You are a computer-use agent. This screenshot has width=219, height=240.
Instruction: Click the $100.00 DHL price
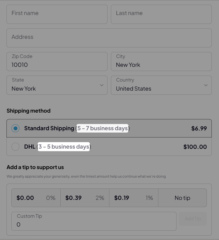[195, 147]
